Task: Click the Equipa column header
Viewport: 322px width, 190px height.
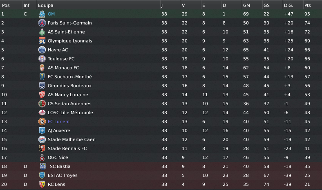Action: coord(45,5)
